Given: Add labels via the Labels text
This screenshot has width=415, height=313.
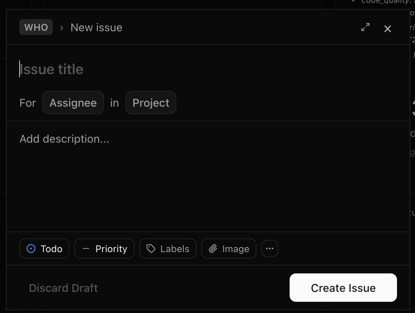Looking at the screenshot, I should [175, 249].
